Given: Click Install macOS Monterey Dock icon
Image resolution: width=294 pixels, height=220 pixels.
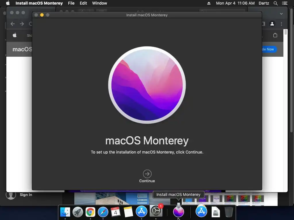Looking at the screenshot, I should pyautogui.click(x=178, y=211).
